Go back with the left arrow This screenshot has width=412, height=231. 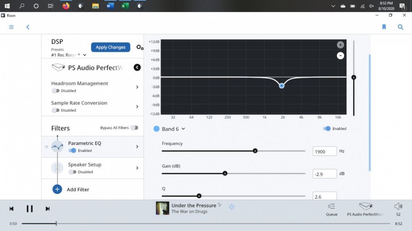pyautogui.click(x=28, y=27)
